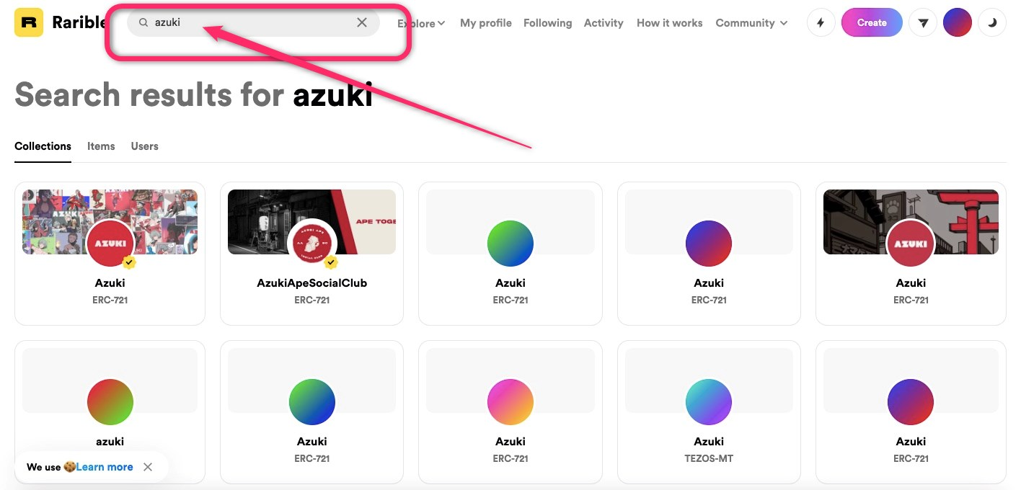Go to the Following page
The height and width of the screenshot is (490, 1021).
[x=547, y=23]
